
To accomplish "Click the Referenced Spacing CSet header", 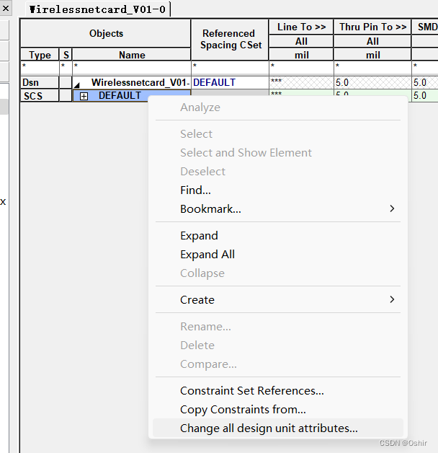I will point(228,39).
